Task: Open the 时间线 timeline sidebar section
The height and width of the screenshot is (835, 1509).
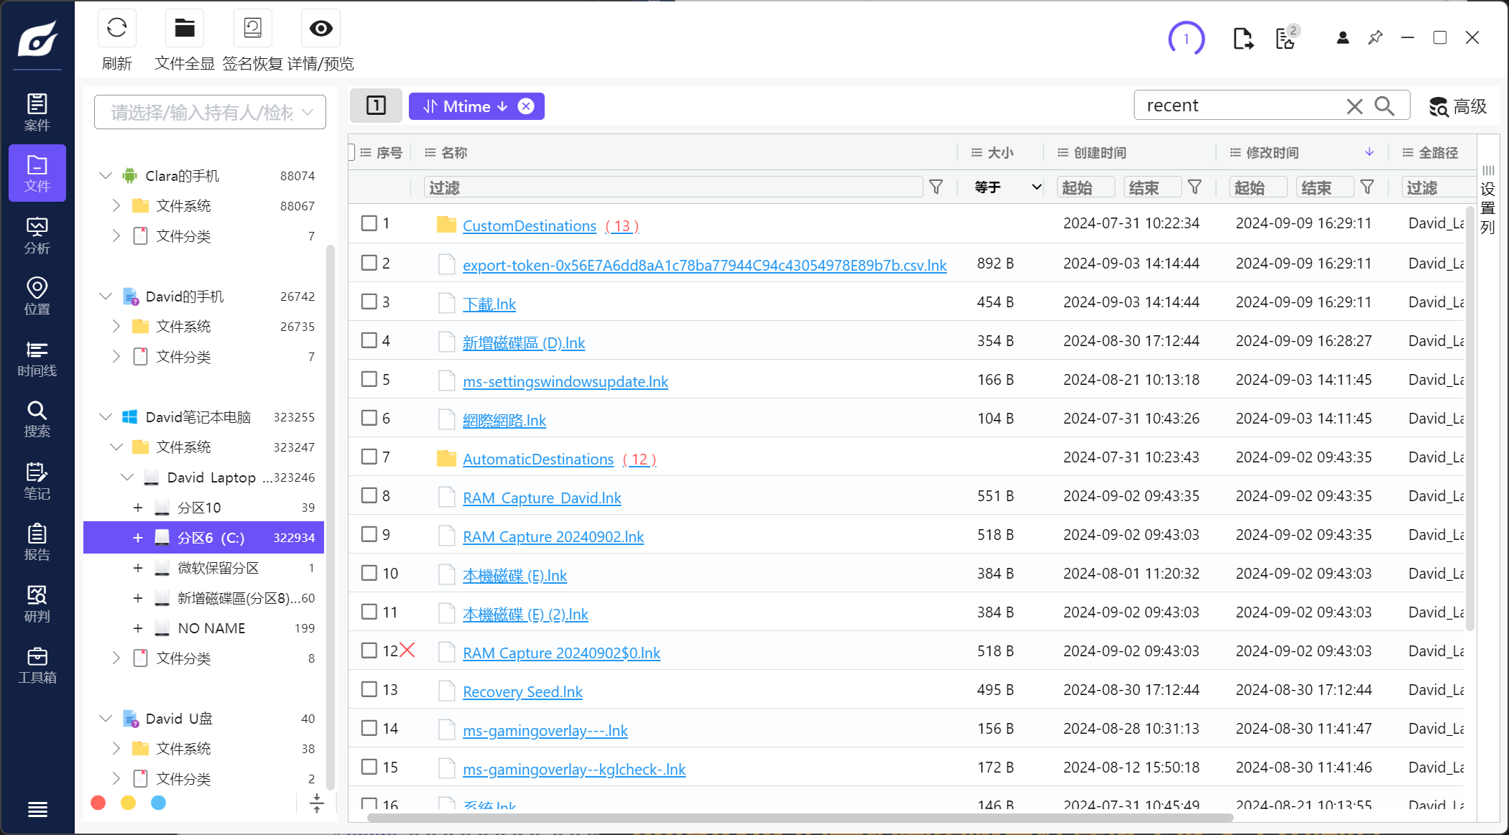Action: pyautogui.click(x=37, y=358)
